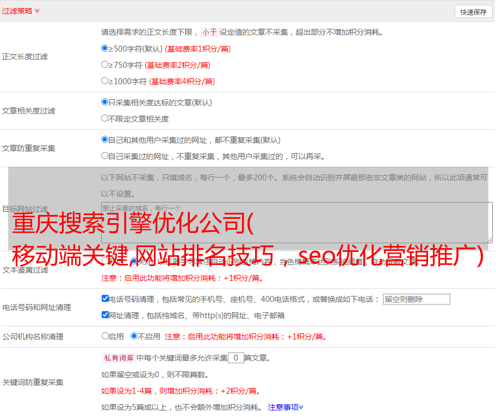Choose the ≥750字符 length option

104,65
